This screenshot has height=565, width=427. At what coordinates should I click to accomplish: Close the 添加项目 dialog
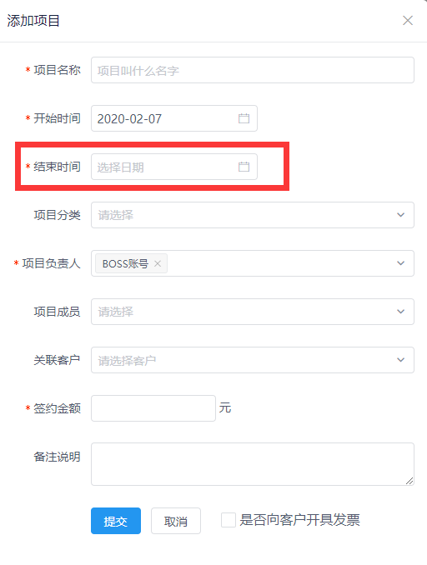pyautogui.click(x=408, y=21)
